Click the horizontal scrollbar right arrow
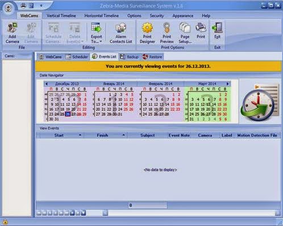 278,213
